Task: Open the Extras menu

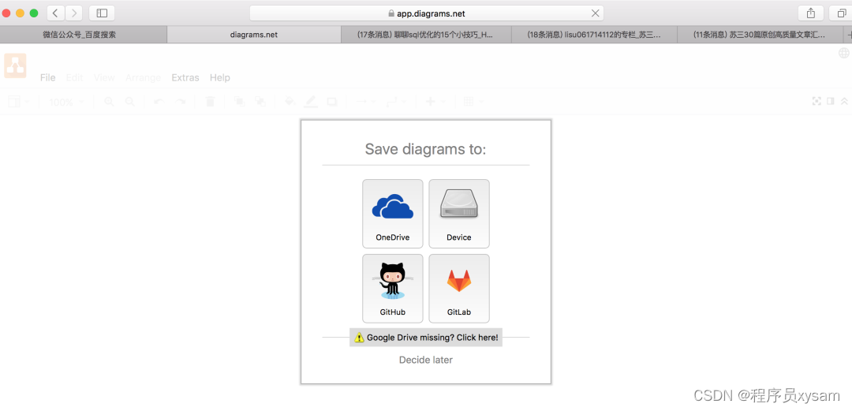Action: [x=185, y=78]
